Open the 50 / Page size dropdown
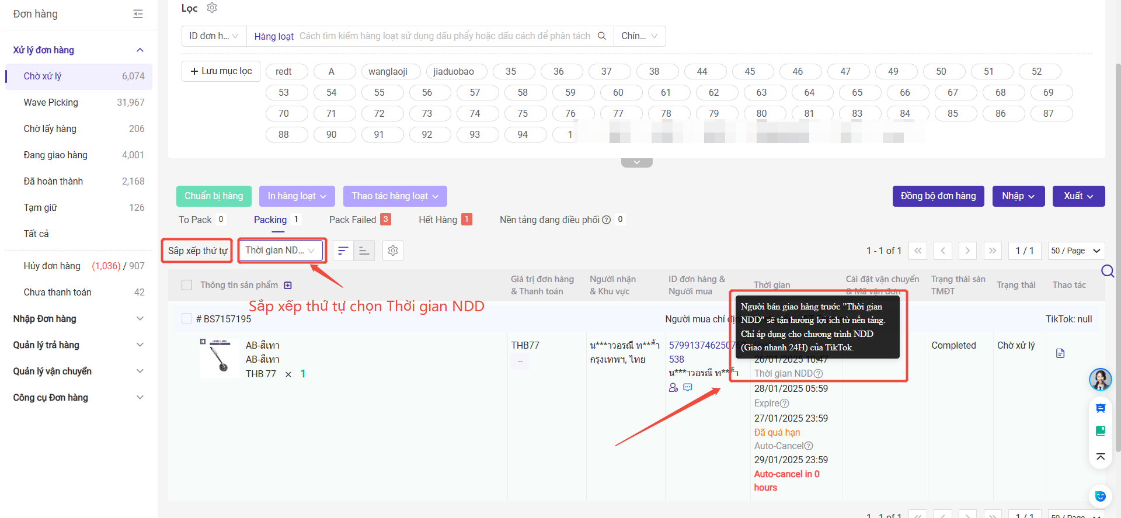The width and height of the screenshot is (1121, 518). [1075, 251]
